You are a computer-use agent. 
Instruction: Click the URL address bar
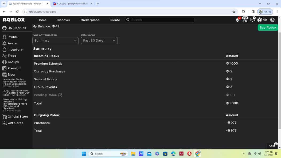pos(129,12)
